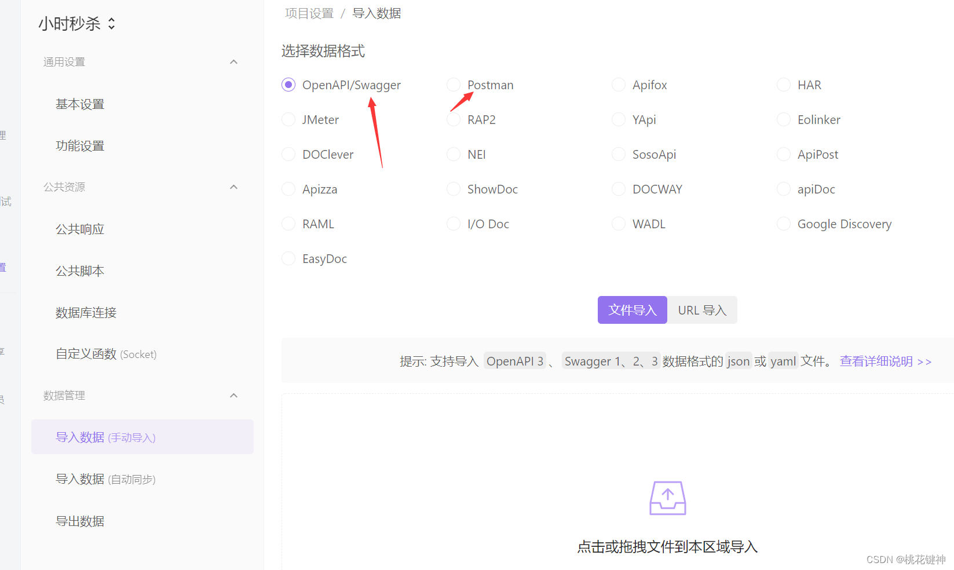Click the file drop area text 点击或拖拽文件到本区域导入
The width and height of the screenshot is (954, 570).
point(667,547)
